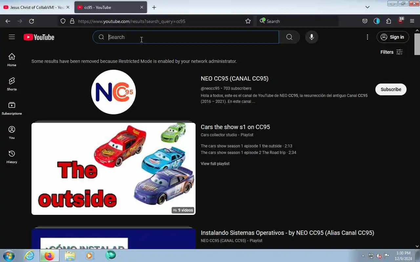
Task: Close the cc95 - YouTube tab
Action: pos(142,7)
